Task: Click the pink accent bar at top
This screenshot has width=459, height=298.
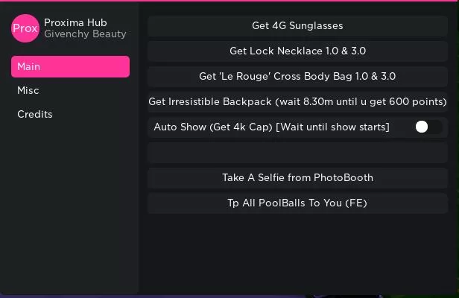Action: tap(229, 1)
